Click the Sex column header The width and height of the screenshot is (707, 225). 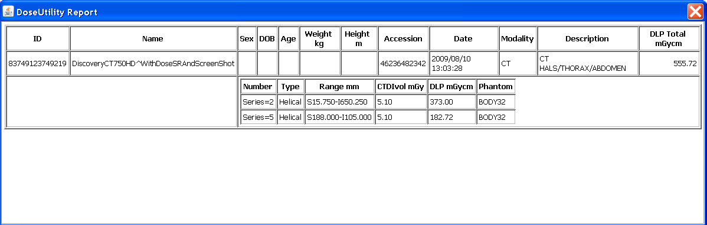point(247,39)
